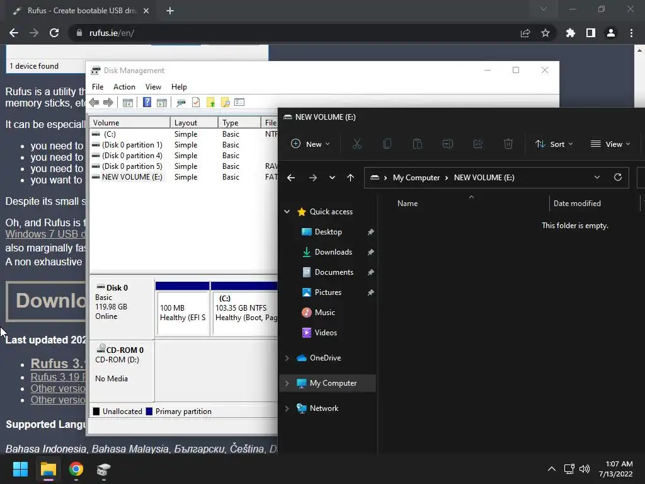Open the Help menu in Disk Management

179,87
